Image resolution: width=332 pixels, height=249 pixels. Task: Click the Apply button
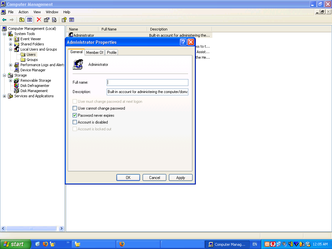tap(181, 178)
